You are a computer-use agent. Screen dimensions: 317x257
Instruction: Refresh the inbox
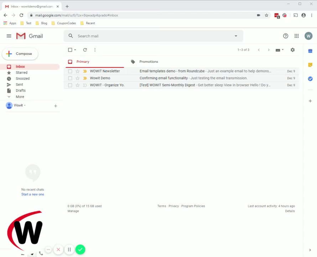click(85, 50)
